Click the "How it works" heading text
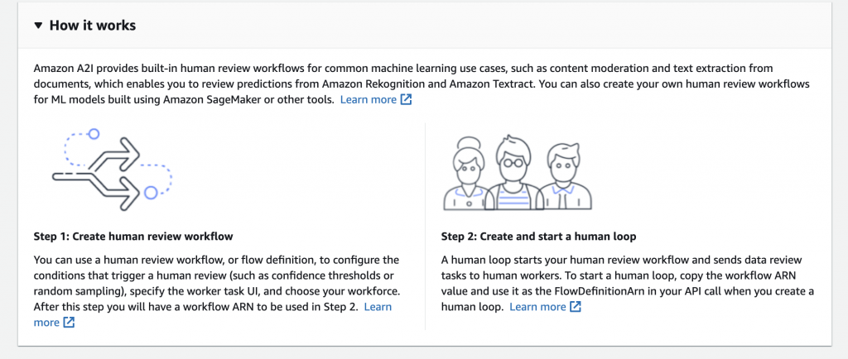 click(x=93, y=26)
